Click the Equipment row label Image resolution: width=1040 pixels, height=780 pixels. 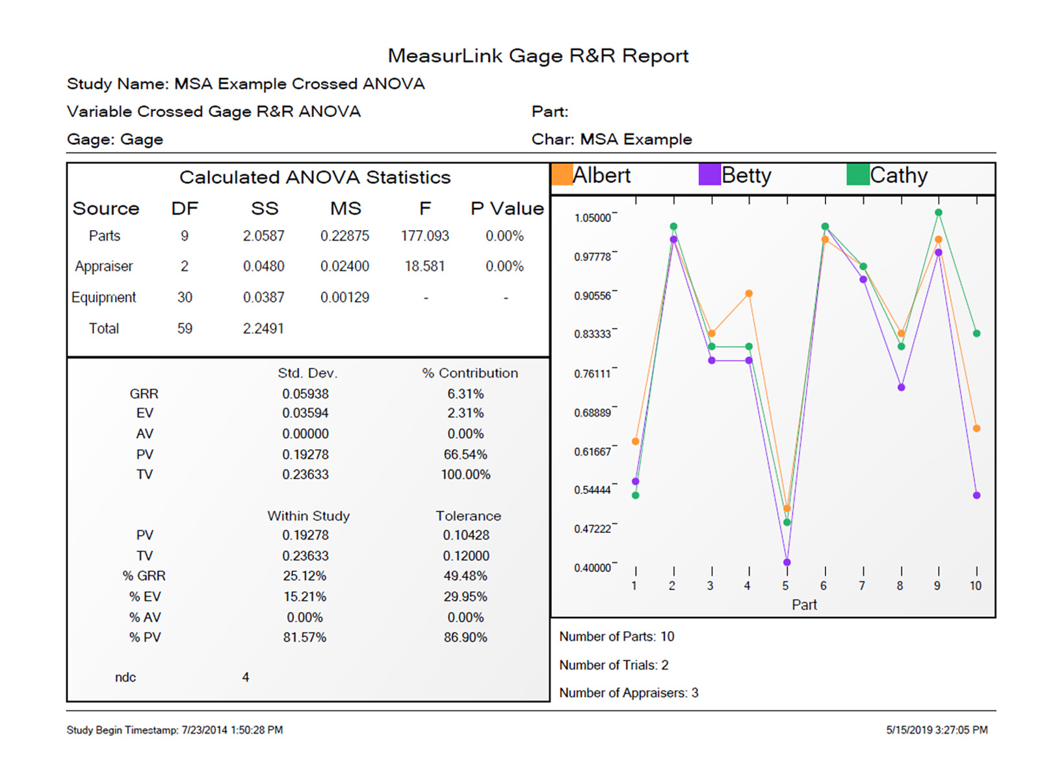click(104, 298)
